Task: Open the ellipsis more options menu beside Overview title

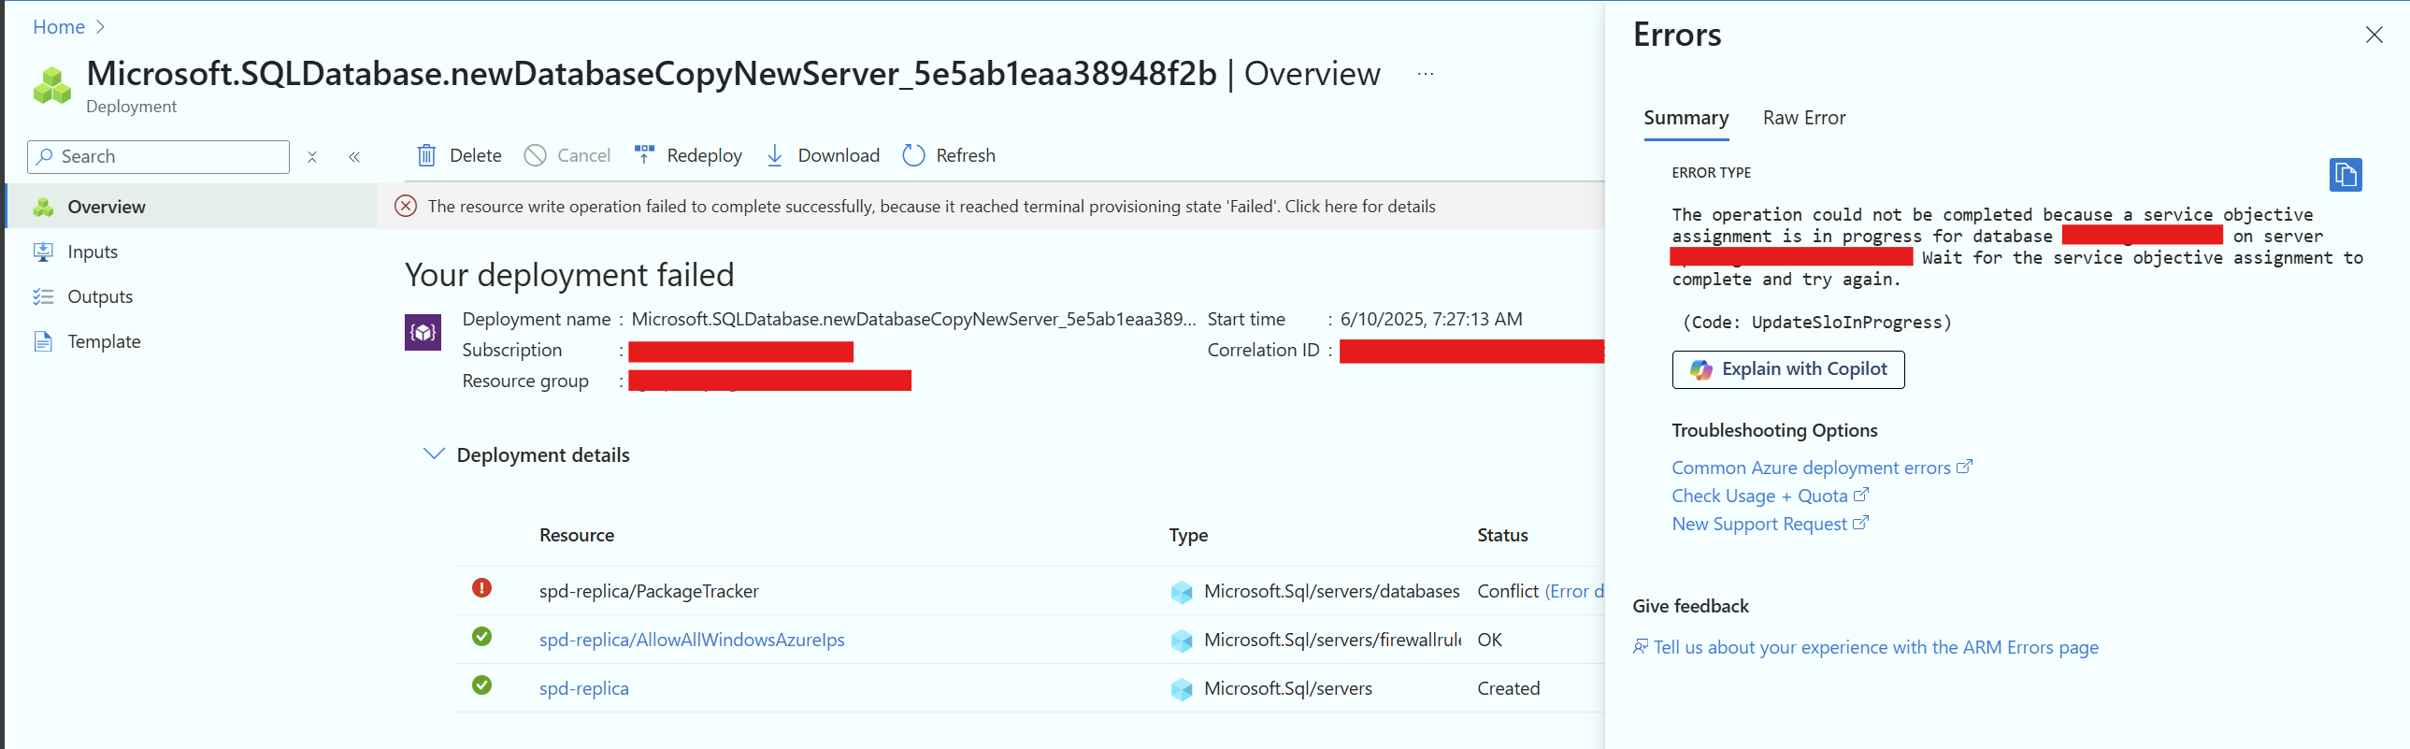Action: click(1425, 74)
